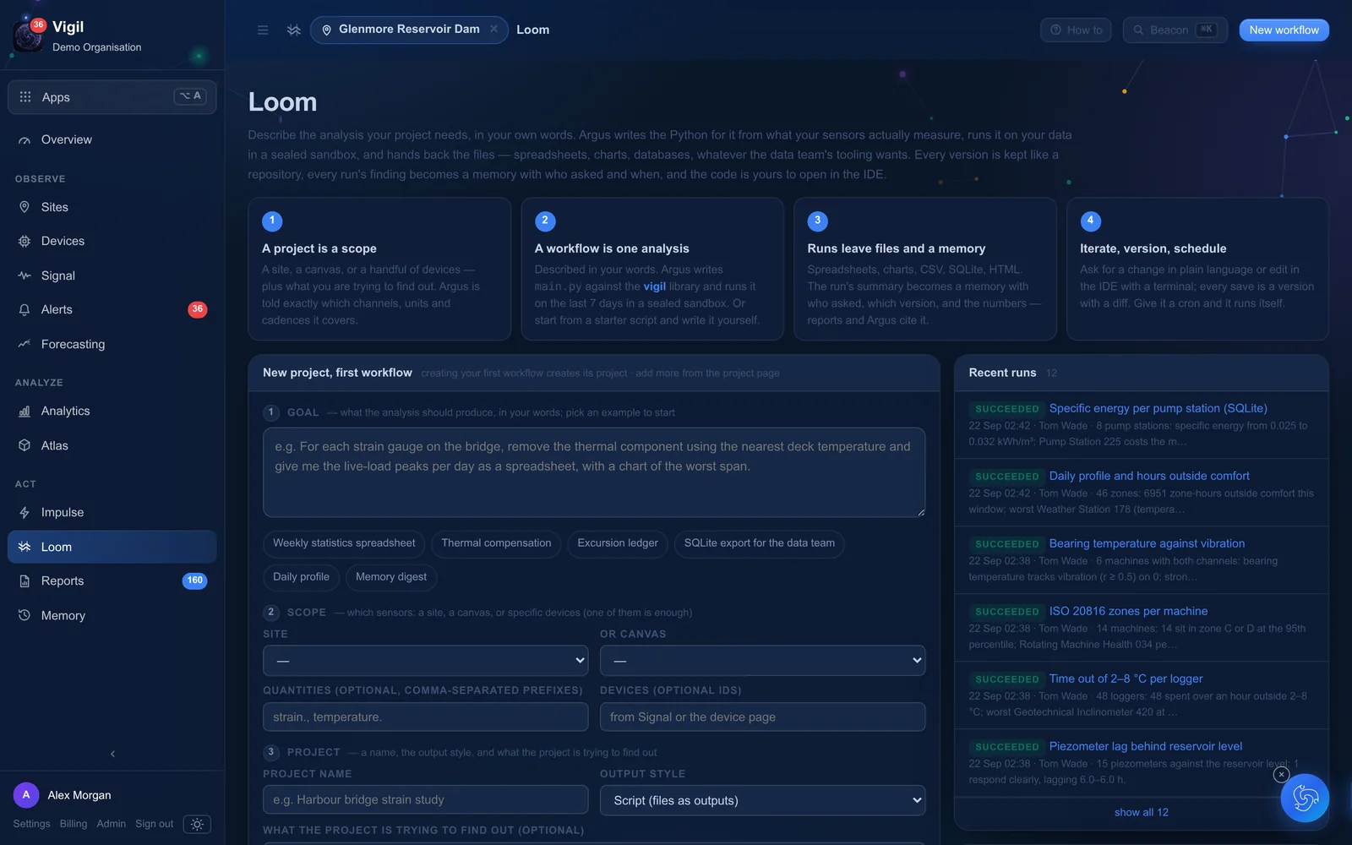The image size is (1352, 845).
Task: Choose the Weekly statistics spreadsheet chip
Action: (x=344, y=543)
